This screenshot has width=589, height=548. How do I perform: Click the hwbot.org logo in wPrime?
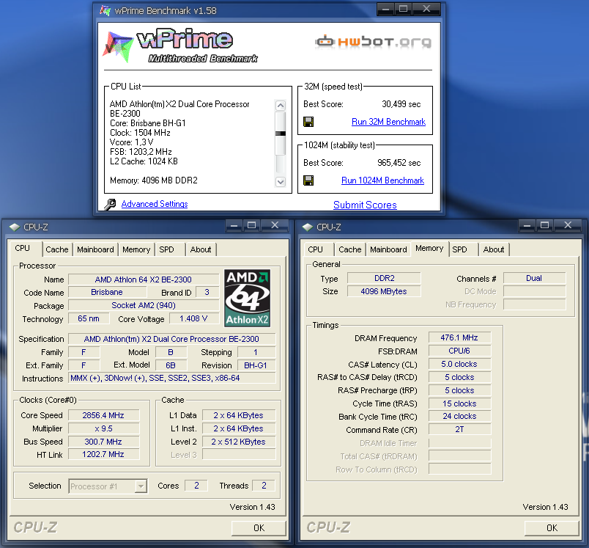(x=373, y=41)
